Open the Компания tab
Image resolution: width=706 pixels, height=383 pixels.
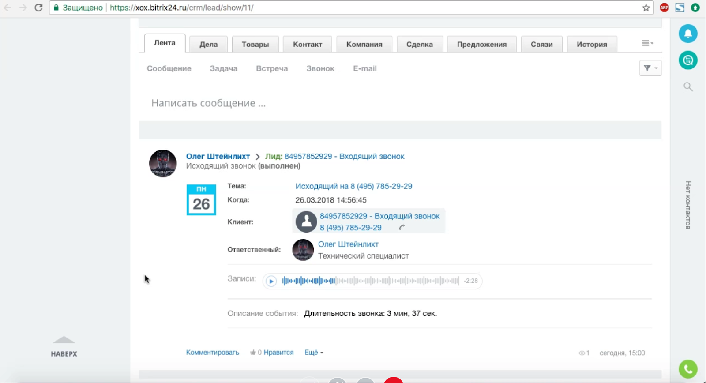point(364,44)
